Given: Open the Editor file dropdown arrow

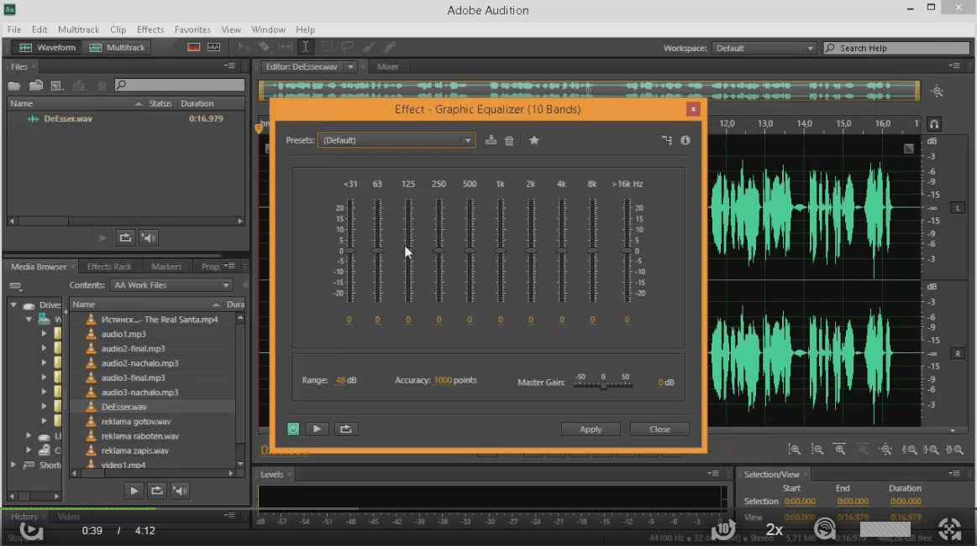Looking at the screenshot, I should (x=351, y=66).
